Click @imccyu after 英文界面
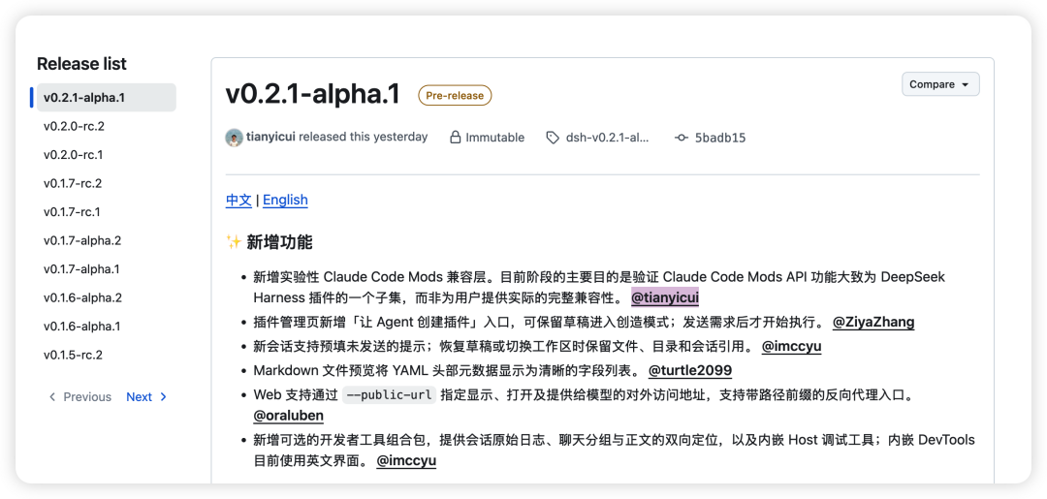 tap(406, 461)
